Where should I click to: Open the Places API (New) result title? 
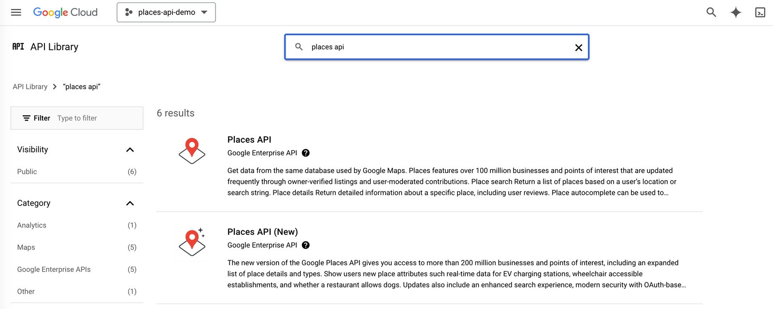click(x=262, y=232)
